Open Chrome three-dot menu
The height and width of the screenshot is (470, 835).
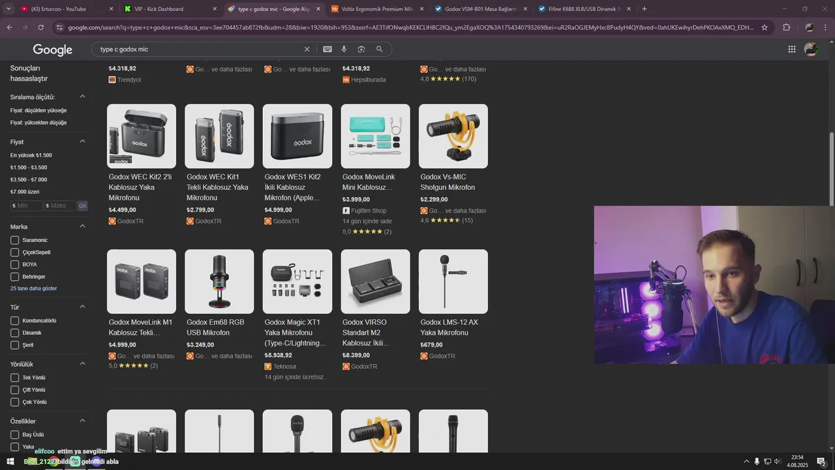point(825,27)
